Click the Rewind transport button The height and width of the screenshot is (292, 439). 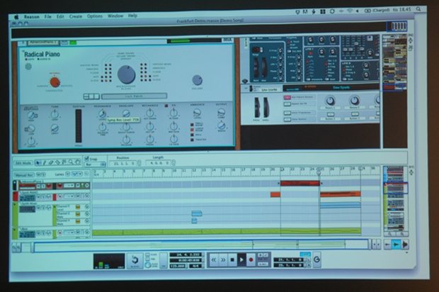point(213,260)
